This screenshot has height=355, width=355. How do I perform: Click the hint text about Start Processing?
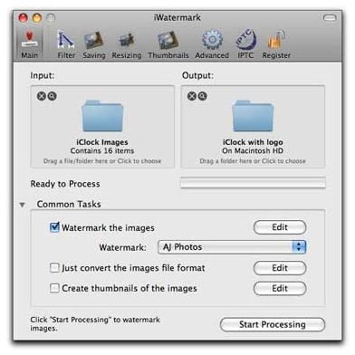[95, 323]
